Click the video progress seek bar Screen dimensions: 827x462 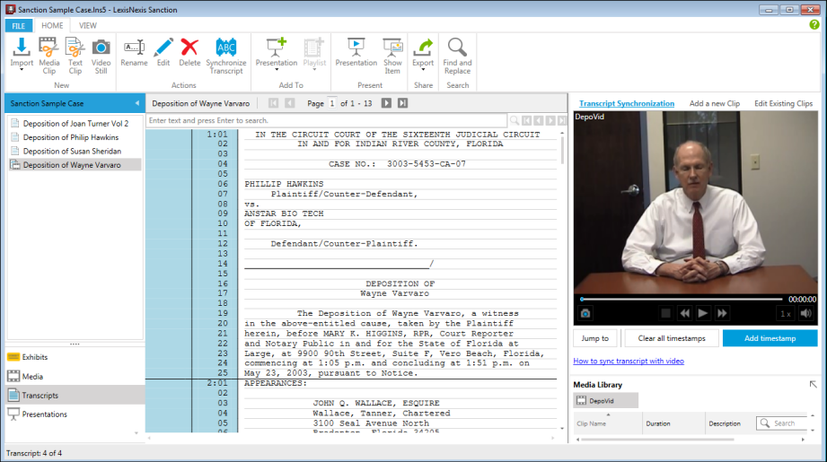pyautogui.click(x=682, y=300)
